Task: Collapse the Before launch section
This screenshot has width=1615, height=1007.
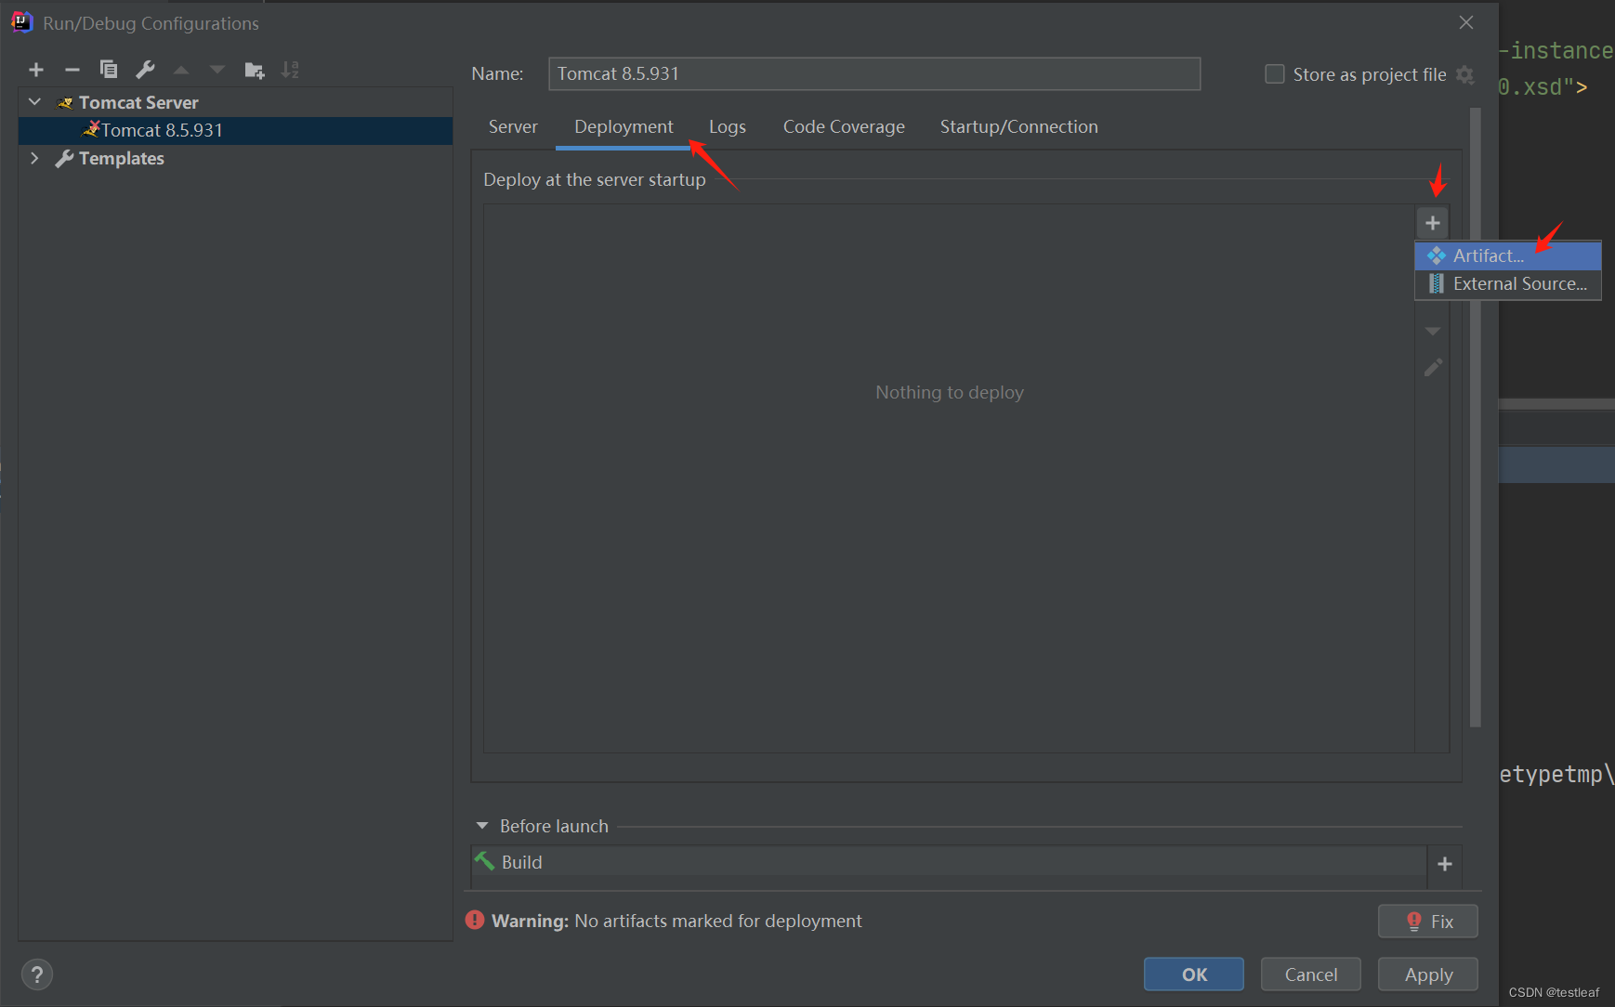Action: pyautogui.click(x=482, y=826)
